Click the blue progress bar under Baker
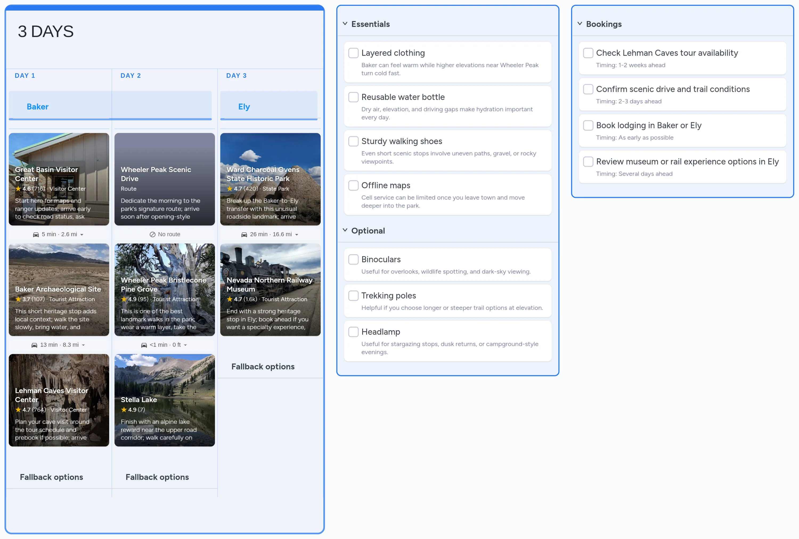 pos(59,120)
